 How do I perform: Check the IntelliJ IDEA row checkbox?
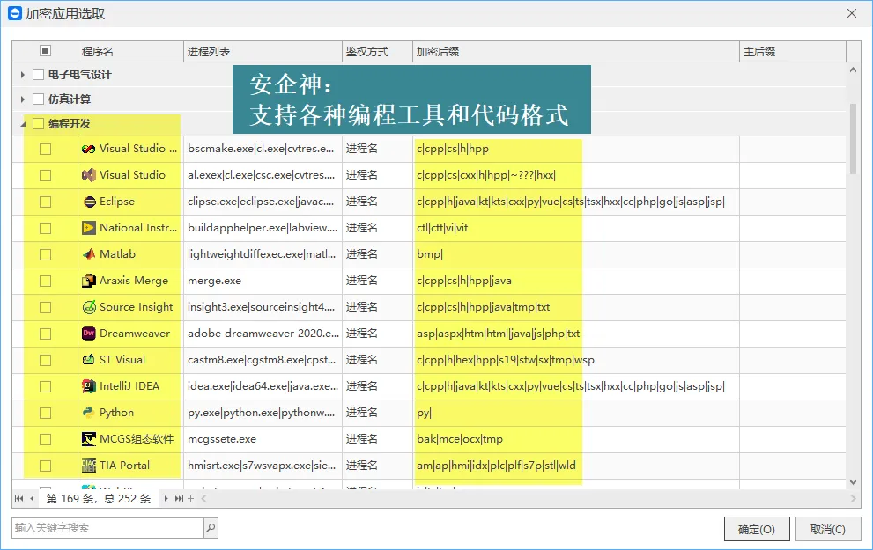tap(46, 386)
